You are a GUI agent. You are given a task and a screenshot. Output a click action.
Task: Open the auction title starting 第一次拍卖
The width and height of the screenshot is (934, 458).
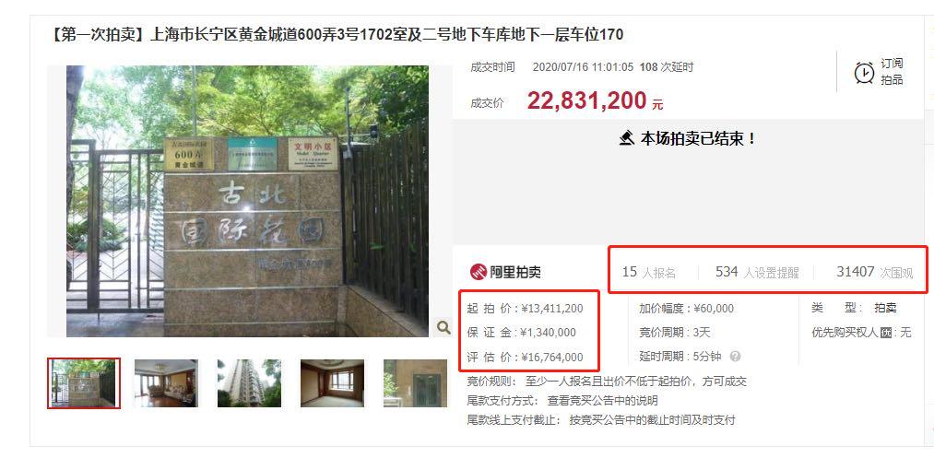[x=337, y=34]
